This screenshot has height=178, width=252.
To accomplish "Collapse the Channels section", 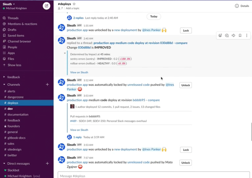I will click(4, 84).
